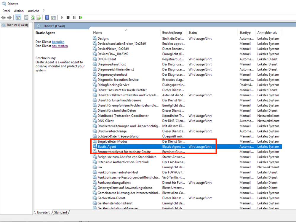Click the Restart Service toolbar icon
The height and width of the screenshot is (222, 296).
[81, 17]
